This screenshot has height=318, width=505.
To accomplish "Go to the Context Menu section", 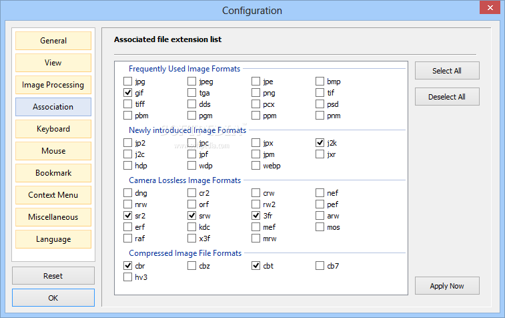I will click(x=53, y=195).
